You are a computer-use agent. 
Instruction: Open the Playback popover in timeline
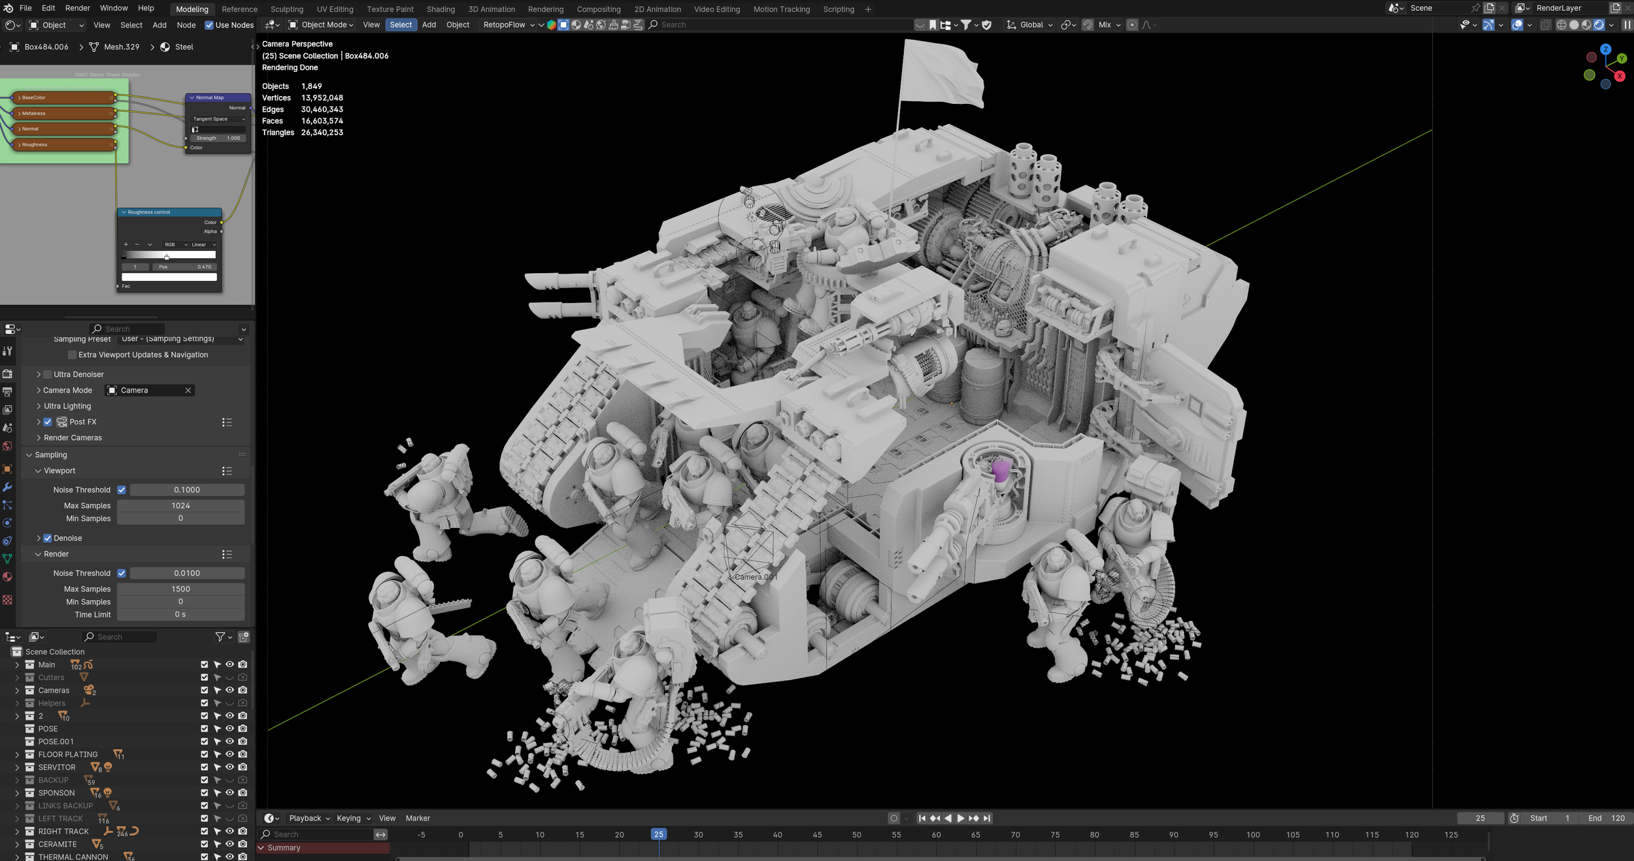309,819
